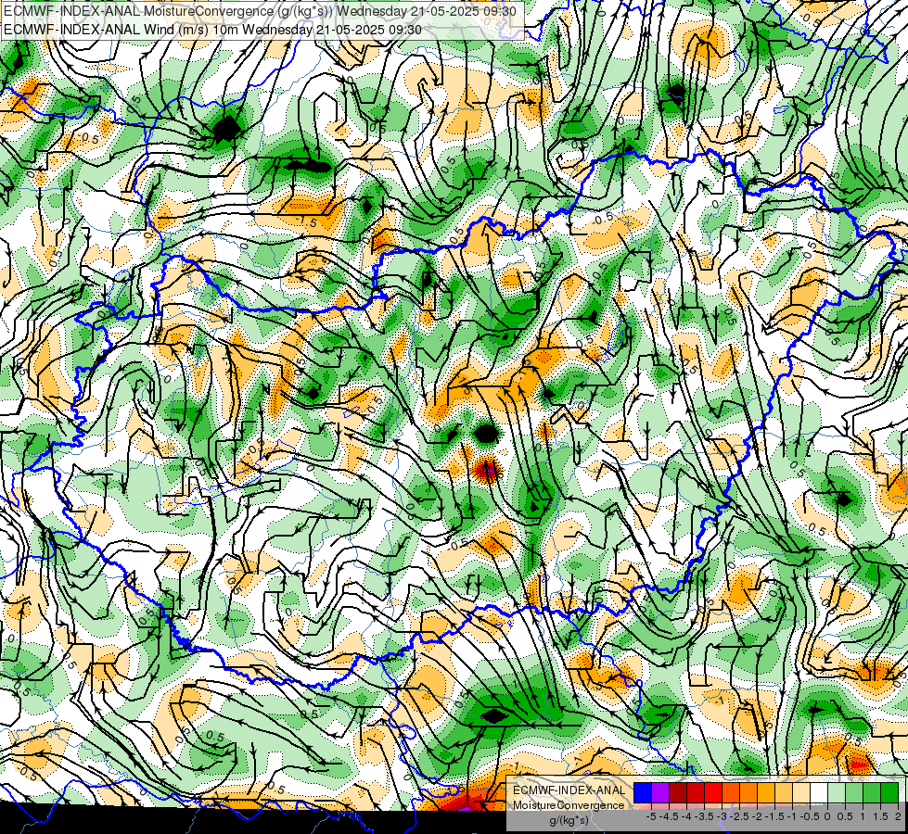Click the MoistureConvergence title line at top
The width and height of the screenshot is (908, 834).
click(x=260, y=11)
